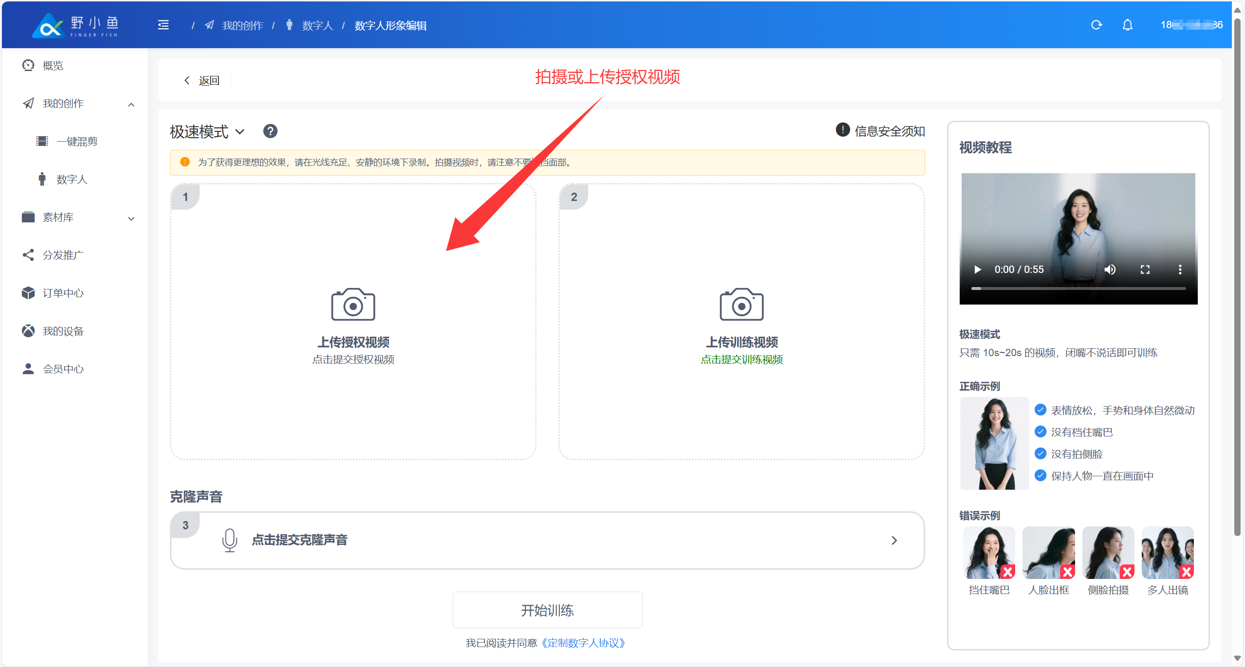Click the tutorial video progress bar
The image size is (1245, 667).
pos(1078,288)
